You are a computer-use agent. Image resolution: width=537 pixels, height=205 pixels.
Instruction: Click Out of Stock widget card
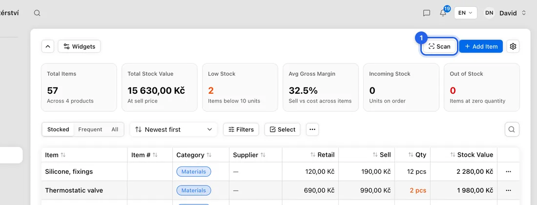481,87
